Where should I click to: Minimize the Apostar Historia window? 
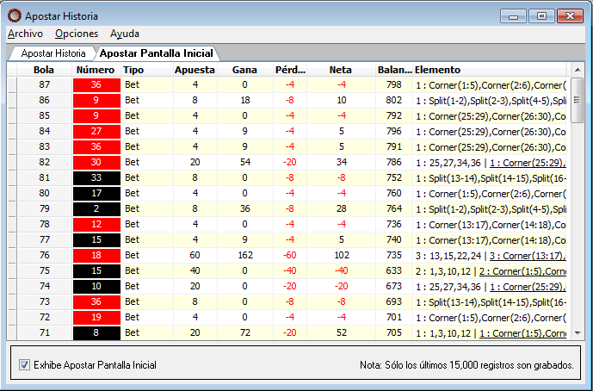[x=513, y=16]
